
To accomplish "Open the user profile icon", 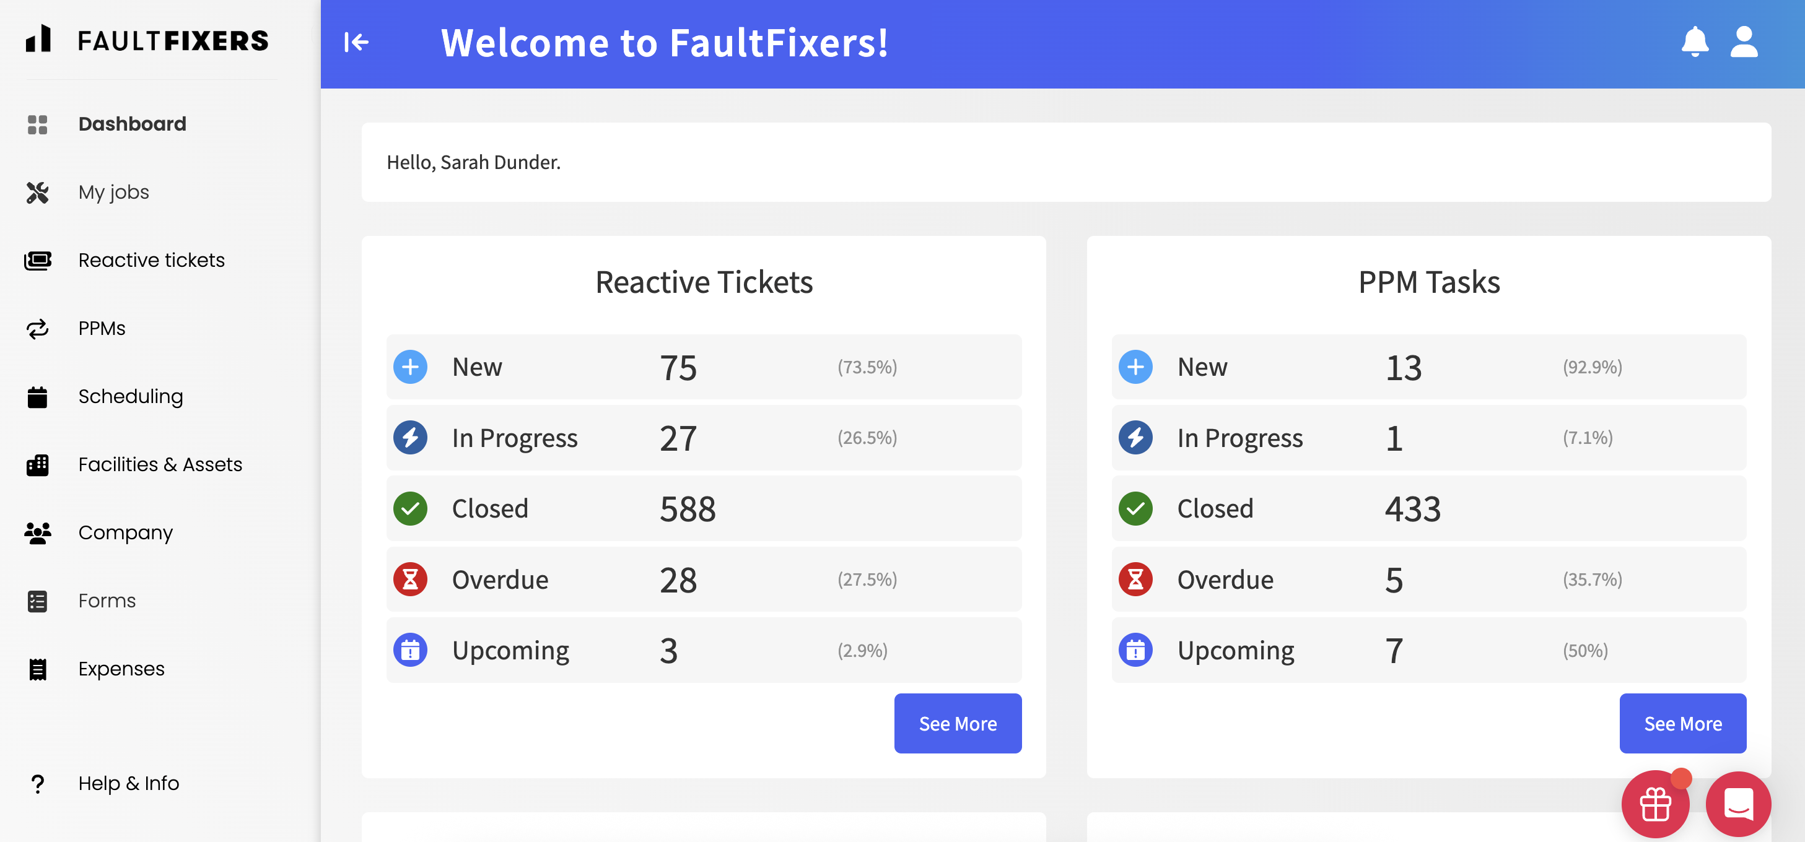I will [x=1745, y=42].
